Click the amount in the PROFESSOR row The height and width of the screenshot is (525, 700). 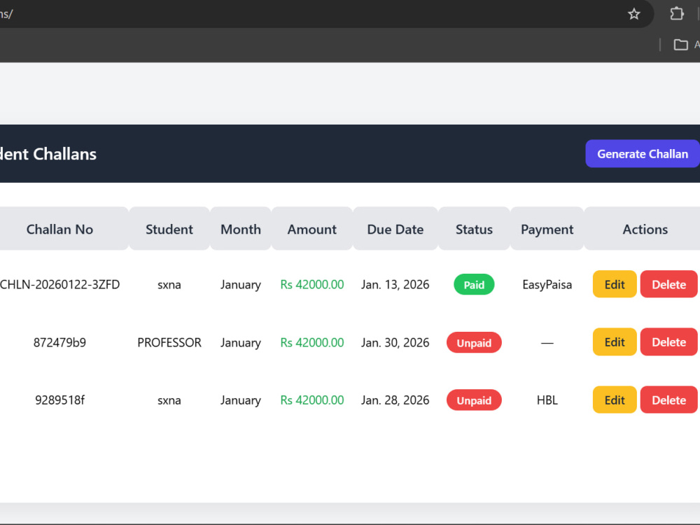(x=312, y=342)
